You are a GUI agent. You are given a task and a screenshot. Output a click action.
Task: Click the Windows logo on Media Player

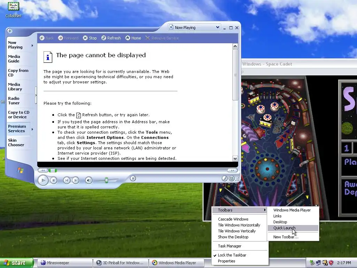click(20, 170)
